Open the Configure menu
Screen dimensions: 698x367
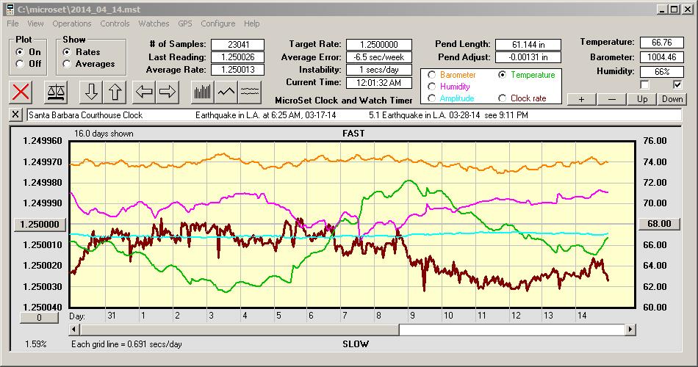[218, 23]
